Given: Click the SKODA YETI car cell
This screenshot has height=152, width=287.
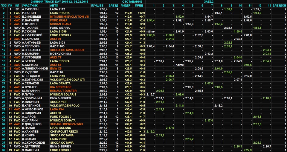Looking at the screenshot, I should point(59,102).
